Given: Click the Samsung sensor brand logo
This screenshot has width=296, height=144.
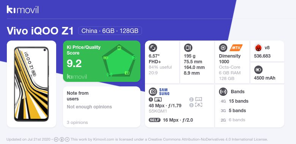Looking at the screenshot, I should click(x=164, y=92).
